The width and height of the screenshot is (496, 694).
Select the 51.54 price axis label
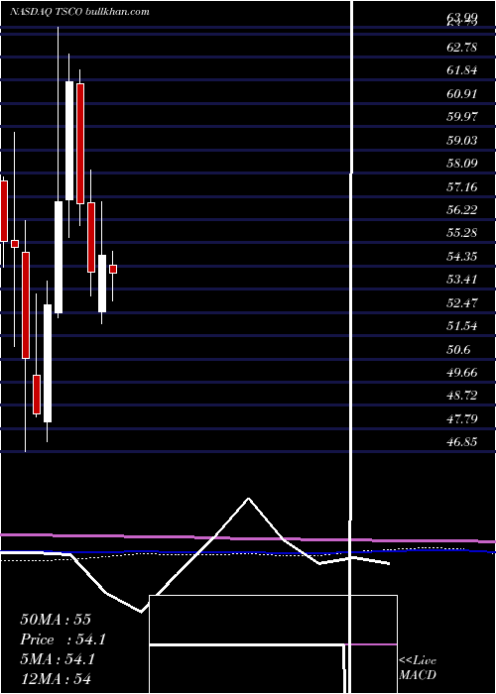tap(462, 326)
